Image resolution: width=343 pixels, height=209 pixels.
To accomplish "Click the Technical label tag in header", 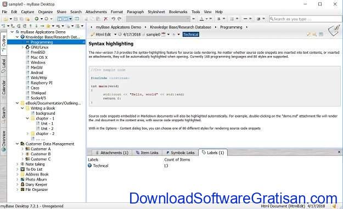I will [x=191, y=35].
